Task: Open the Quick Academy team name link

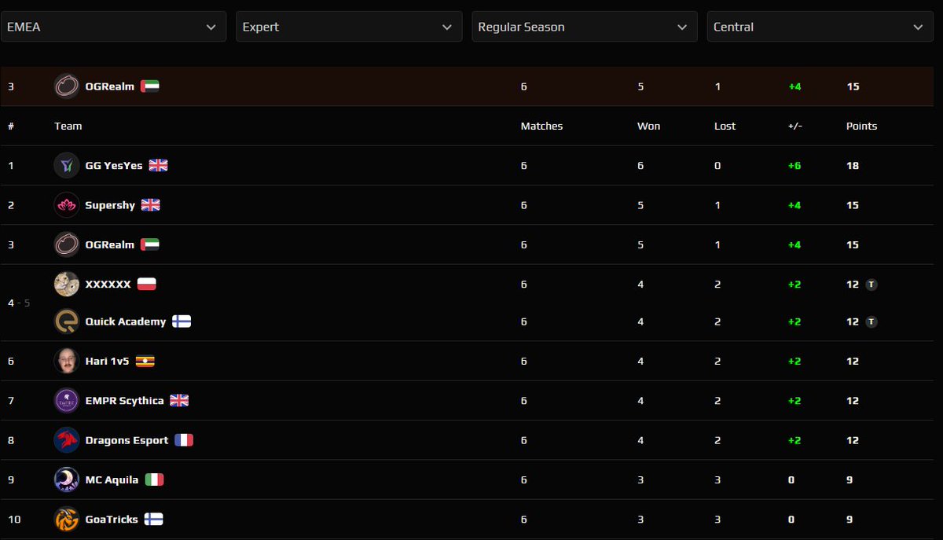Action: [126, 321]
